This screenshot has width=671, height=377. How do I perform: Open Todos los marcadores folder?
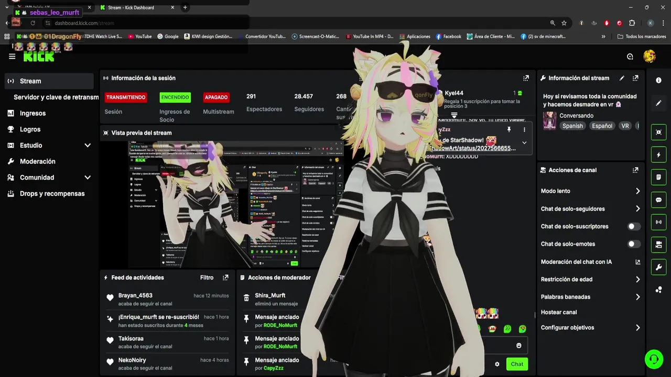click(x=642, y=37)
